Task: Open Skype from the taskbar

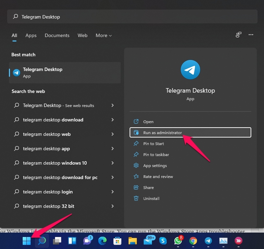Action: [x=163, y=241]
